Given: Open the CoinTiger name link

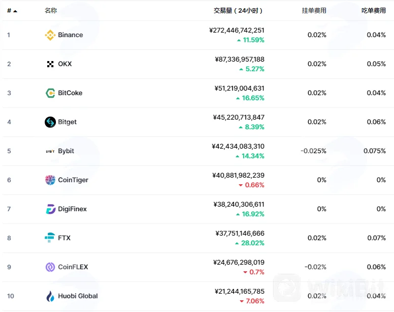Looking at the screenshot, I should coord(73,180).
